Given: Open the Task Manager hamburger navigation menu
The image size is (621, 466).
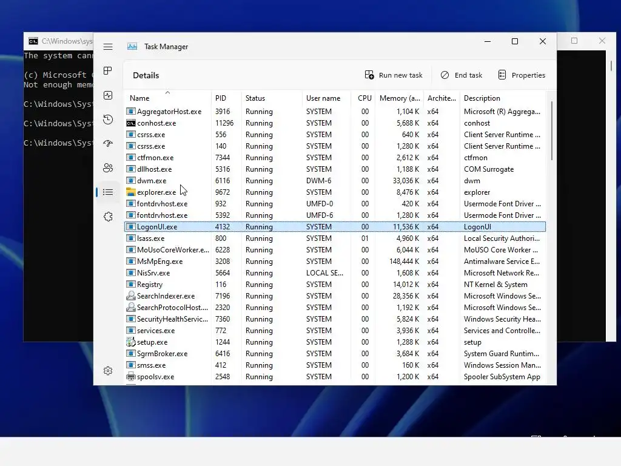Looking at the screenshot, I should [108, 47].
